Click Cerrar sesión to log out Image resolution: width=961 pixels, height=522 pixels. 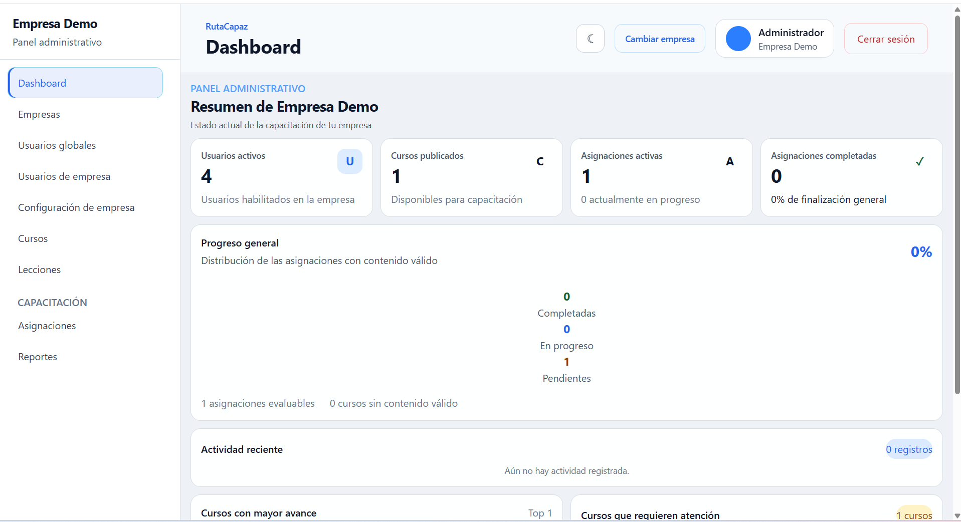click(x=886, y=39)
